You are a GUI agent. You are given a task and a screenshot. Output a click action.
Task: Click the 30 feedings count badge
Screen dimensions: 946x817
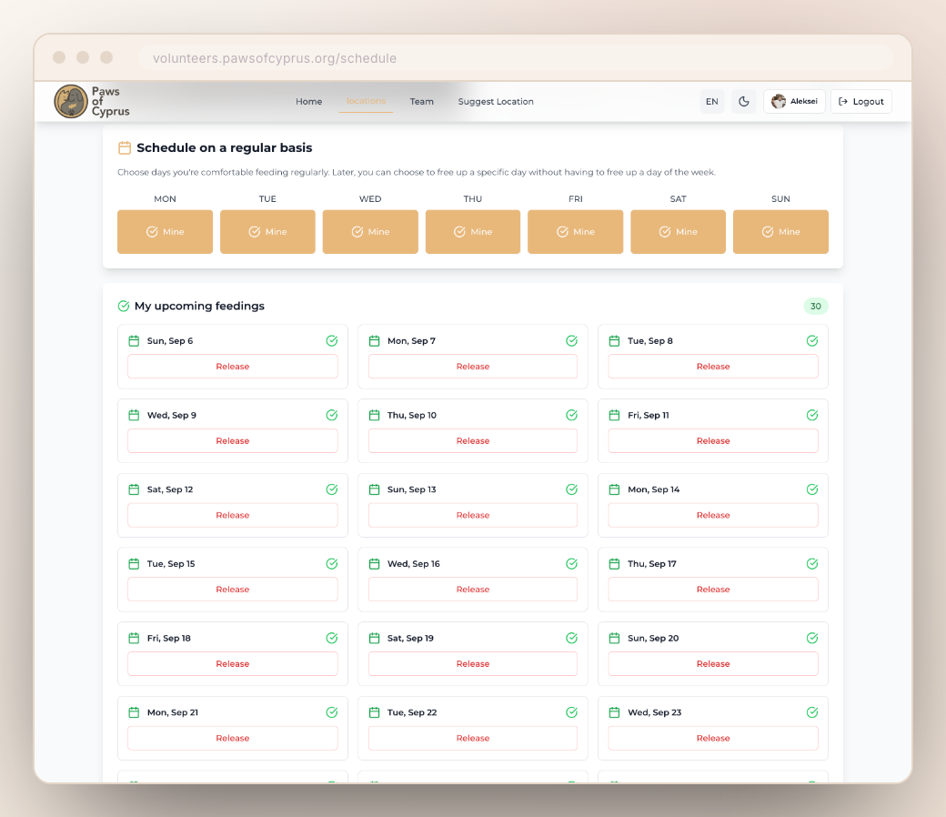pyautogui.click(x=816, y=306)
